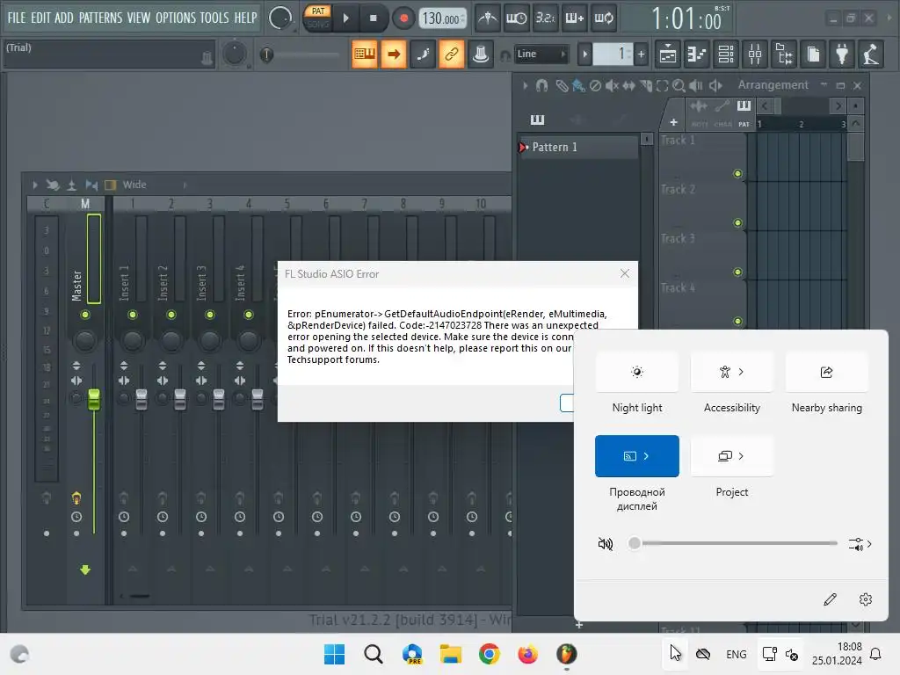Open the Playlist view from the toolbar
900x675 pixels.
point(668,54)
